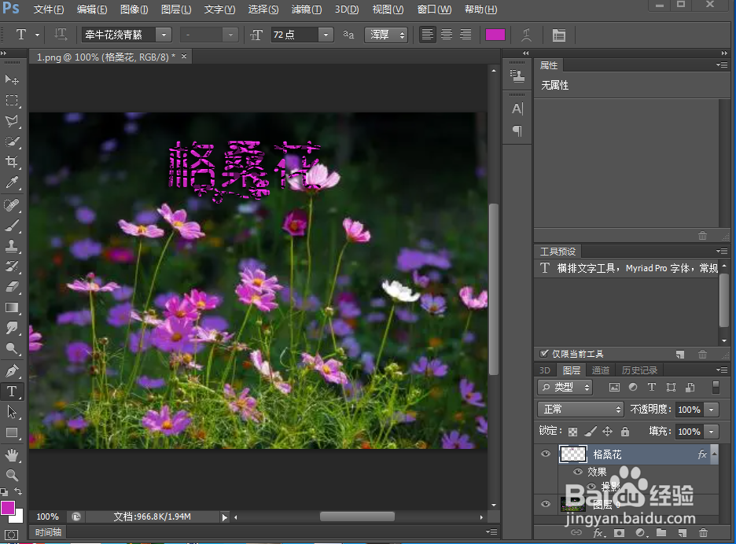Open the Paragraph panel icon in dock
The width and height of the screenshot is (736, 544).
click(x=517, y=131)
